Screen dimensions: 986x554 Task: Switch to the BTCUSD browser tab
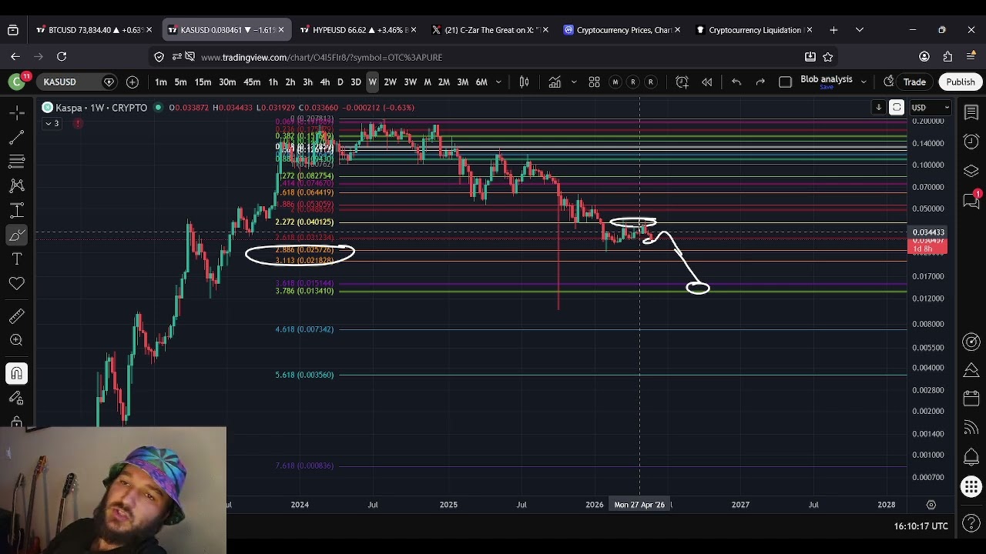click(x=93, y=30)
